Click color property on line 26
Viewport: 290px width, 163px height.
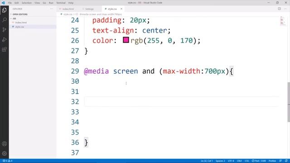(x=103, y=40)
